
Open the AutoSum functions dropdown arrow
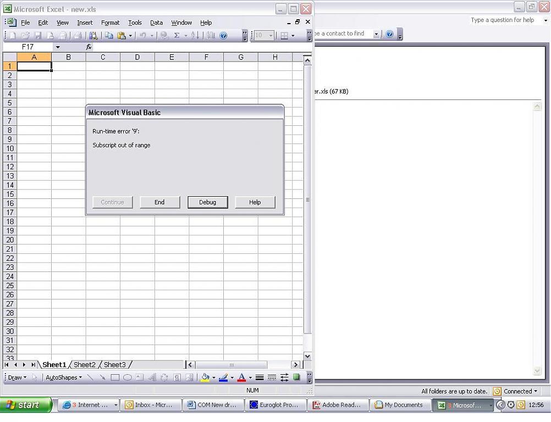tap(185, 36)
